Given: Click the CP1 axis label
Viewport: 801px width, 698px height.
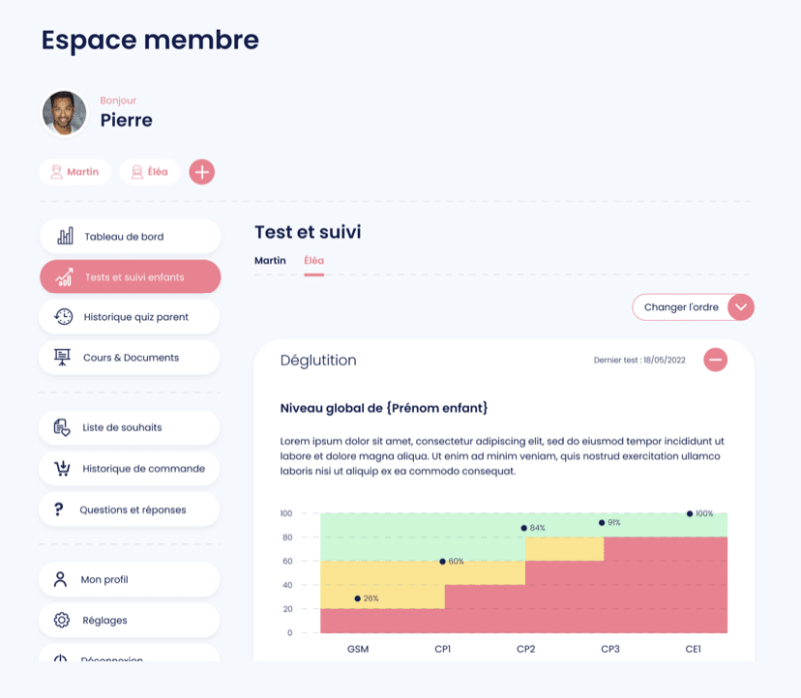Looking at the screenshot, I should [x=442, y=649].
